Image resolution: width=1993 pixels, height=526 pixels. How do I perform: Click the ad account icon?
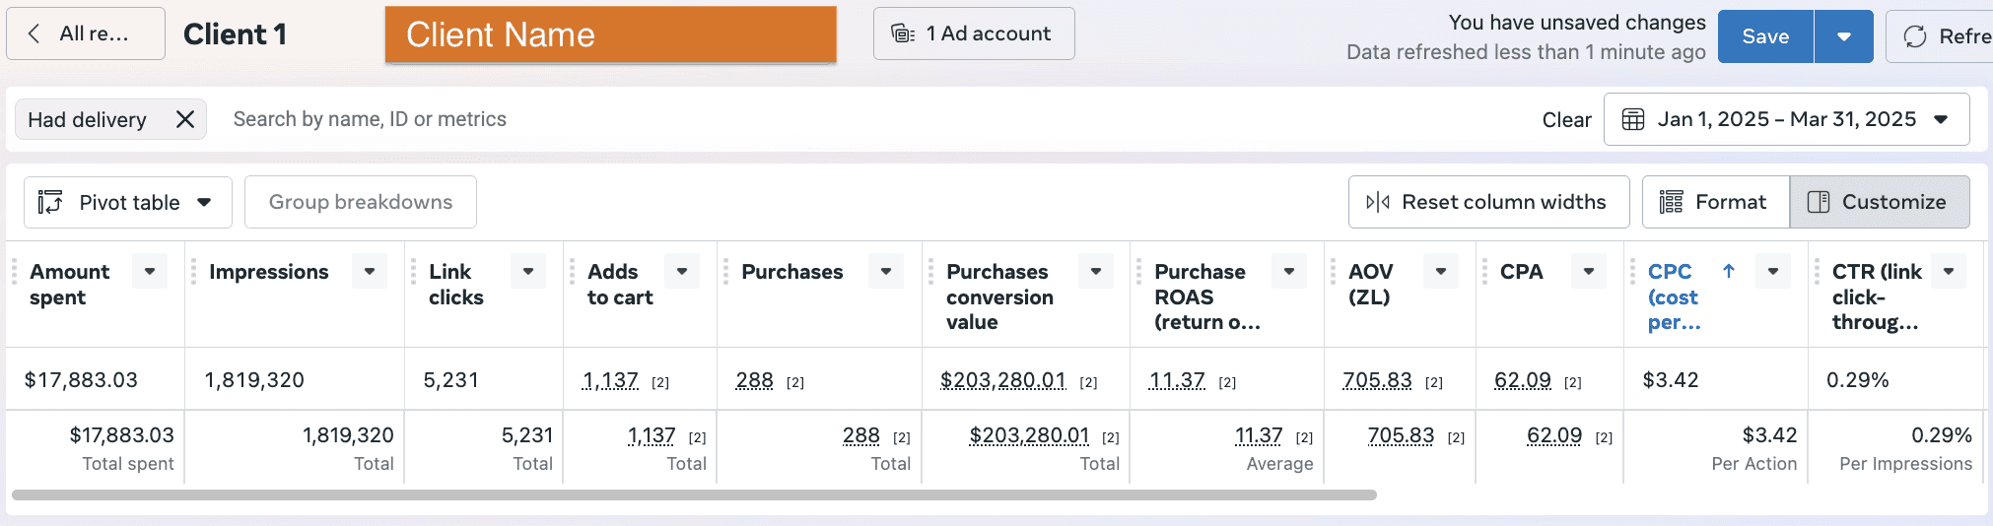pos(903,33)
